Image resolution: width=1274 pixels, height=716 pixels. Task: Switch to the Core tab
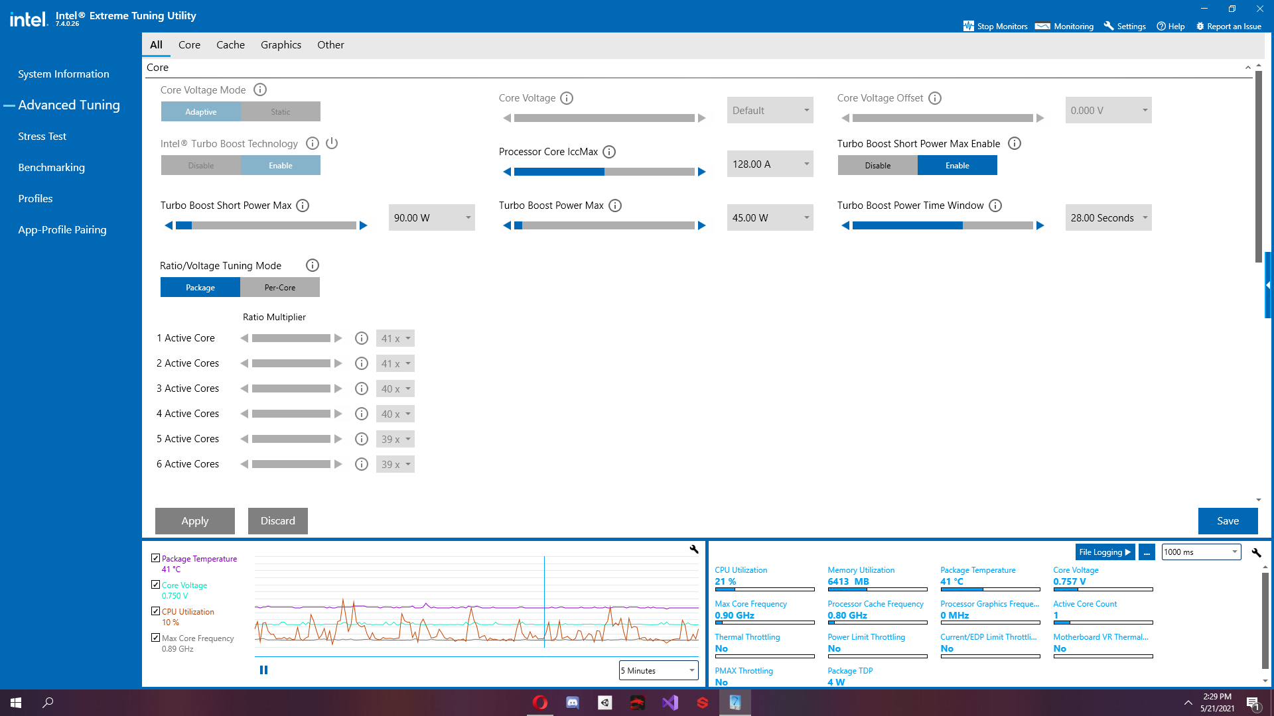point(189,45)
